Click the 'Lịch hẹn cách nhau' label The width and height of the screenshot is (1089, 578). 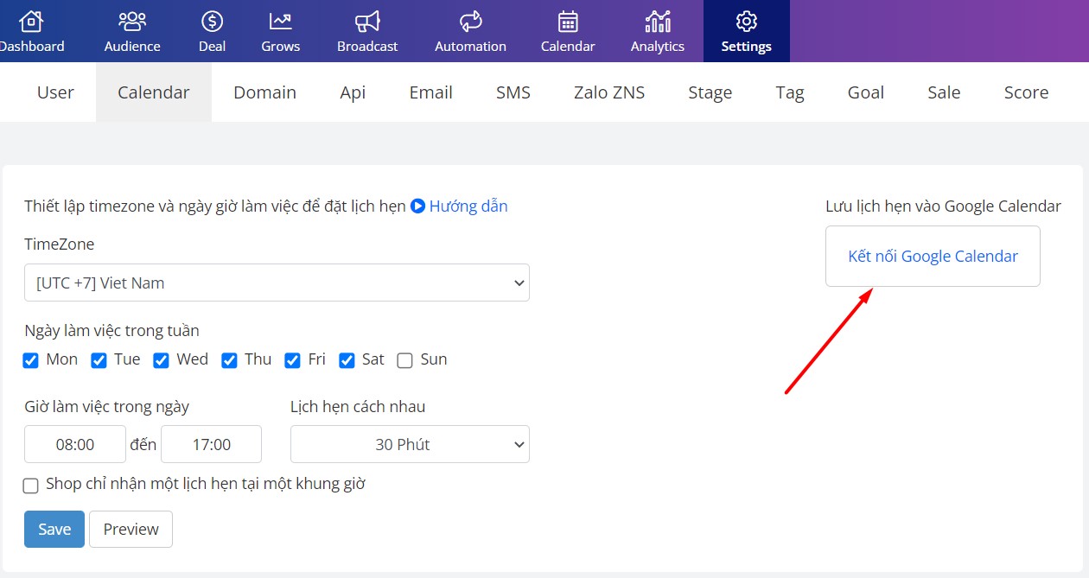click(x=358, y=406)
